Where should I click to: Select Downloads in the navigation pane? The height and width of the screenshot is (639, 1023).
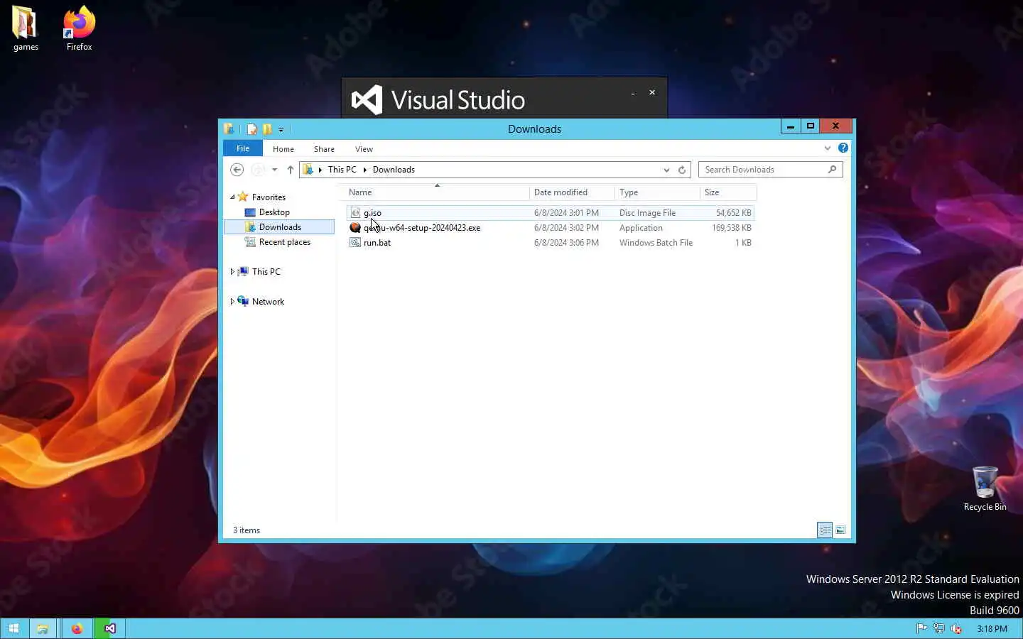pos(280,227)
